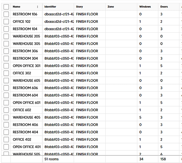
Task: Enable the checkbox beside OPEN OFFICE 301
Action: (x=6, y=66)
